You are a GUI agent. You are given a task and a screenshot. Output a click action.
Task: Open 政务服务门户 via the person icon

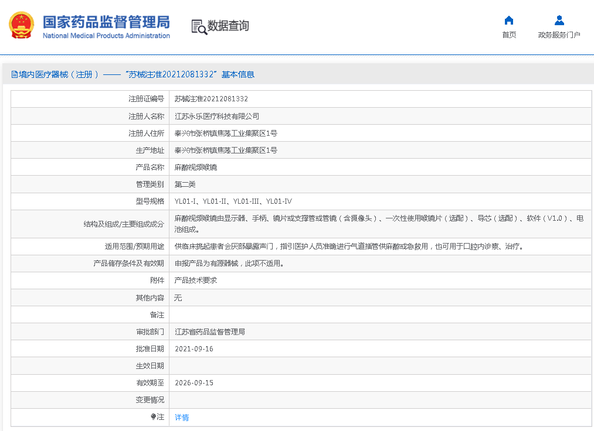click(x=559, y=20)
